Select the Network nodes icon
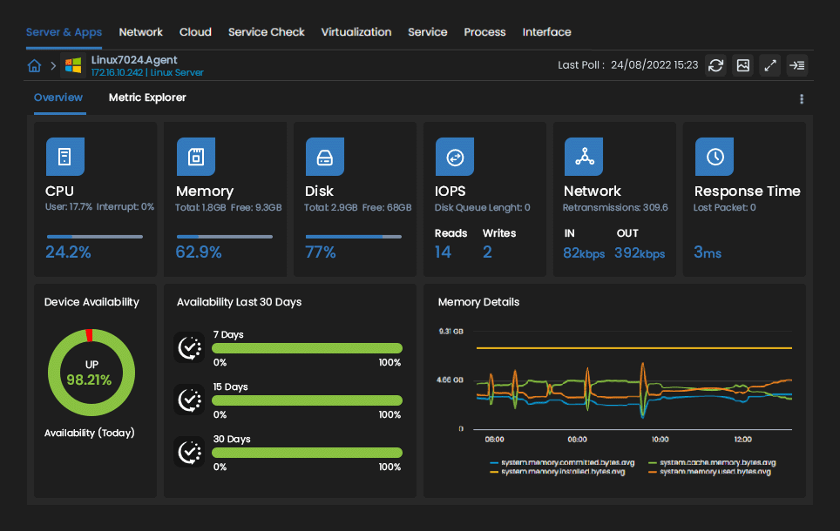 (584, 157)
